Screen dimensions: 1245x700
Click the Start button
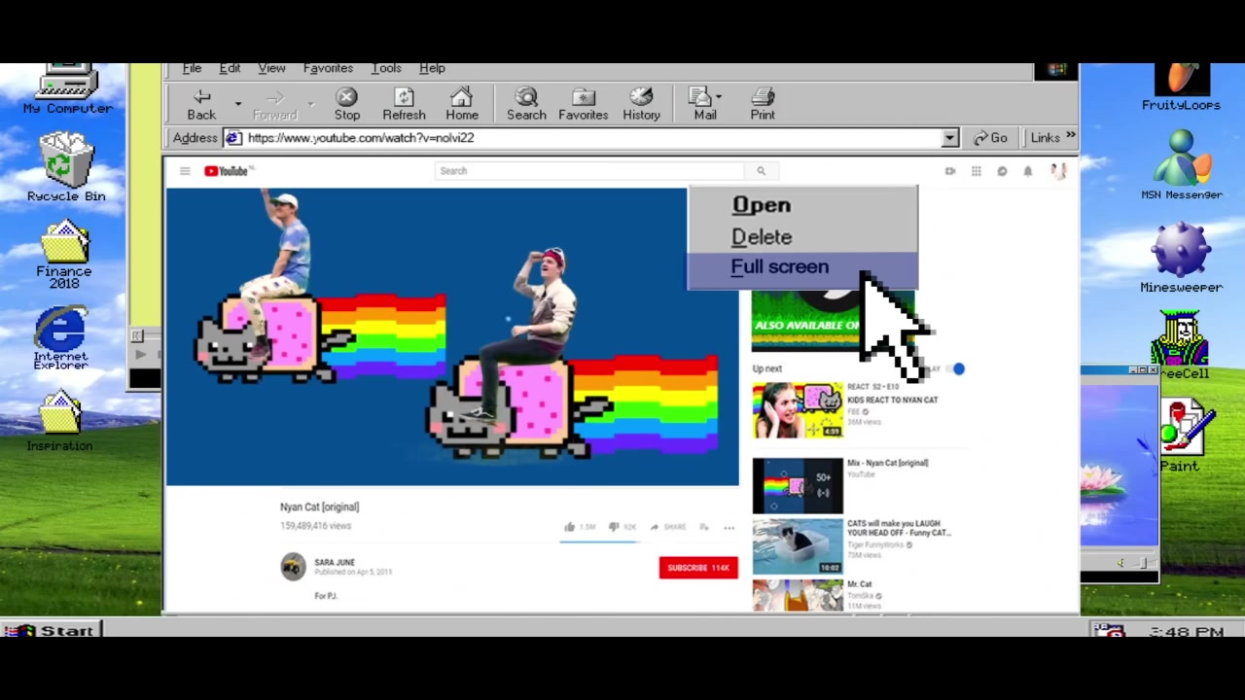click(x=51, y=630)
